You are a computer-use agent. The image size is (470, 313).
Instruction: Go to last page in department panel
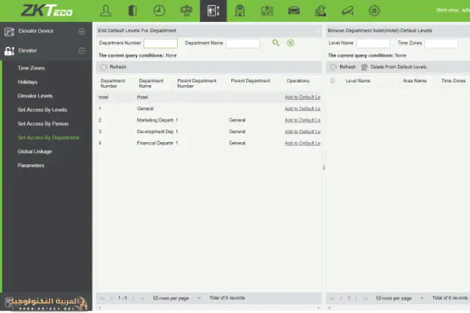(142, 298)
